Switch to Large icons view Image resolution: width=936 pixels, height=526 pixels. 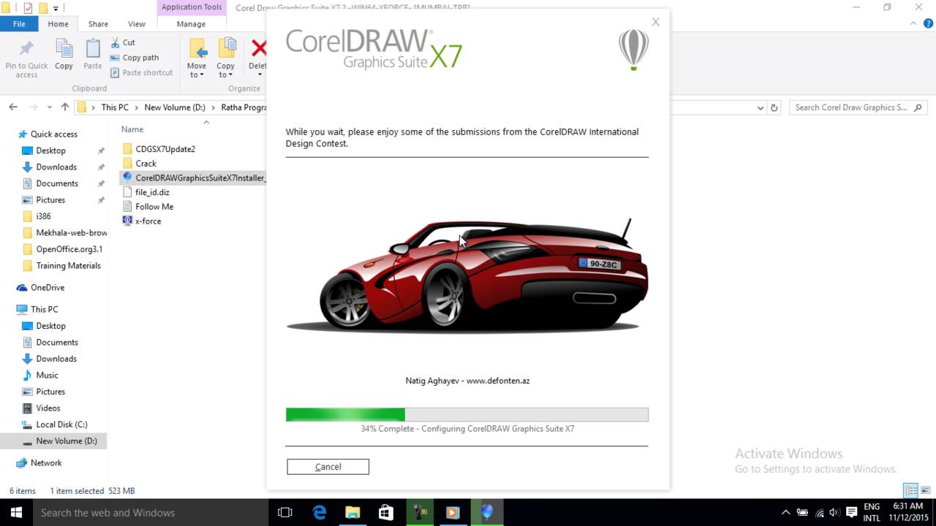pyautogui.click(x=926, y=490)
